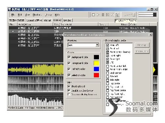Uncheck the Front right channel
Viewport: 165px width, 123px height.
(108, 56)
